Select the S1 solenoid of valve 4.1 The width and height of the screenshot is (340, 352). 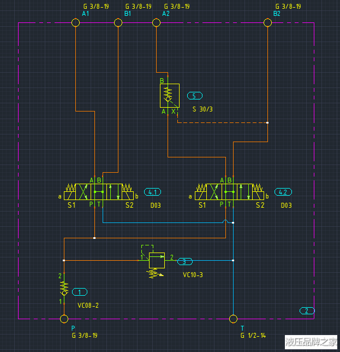click(x=69, y=195)
